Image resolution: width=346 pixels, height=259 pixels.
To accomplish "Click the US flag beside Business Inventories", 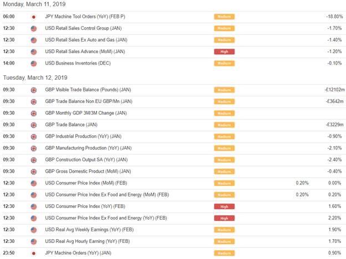I will [33, 64].
